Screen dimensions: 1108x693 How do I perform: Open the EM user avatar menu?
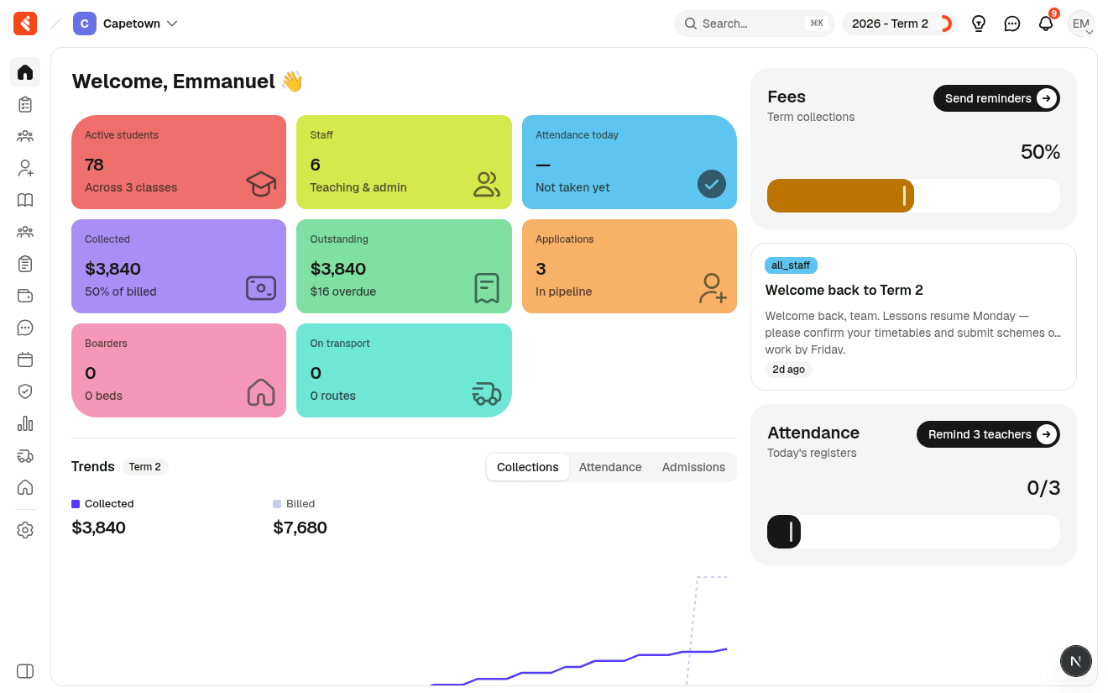coord(1081,24)
